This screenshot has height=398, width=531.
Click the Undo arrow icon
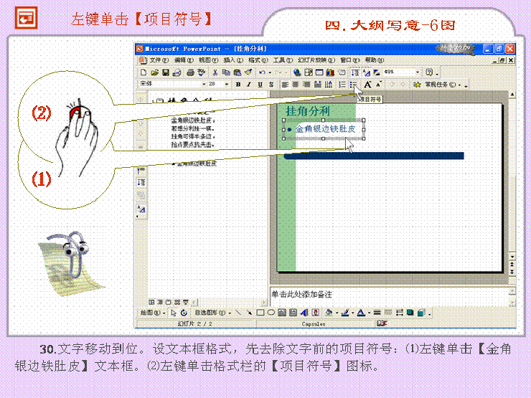coord(262,72)
